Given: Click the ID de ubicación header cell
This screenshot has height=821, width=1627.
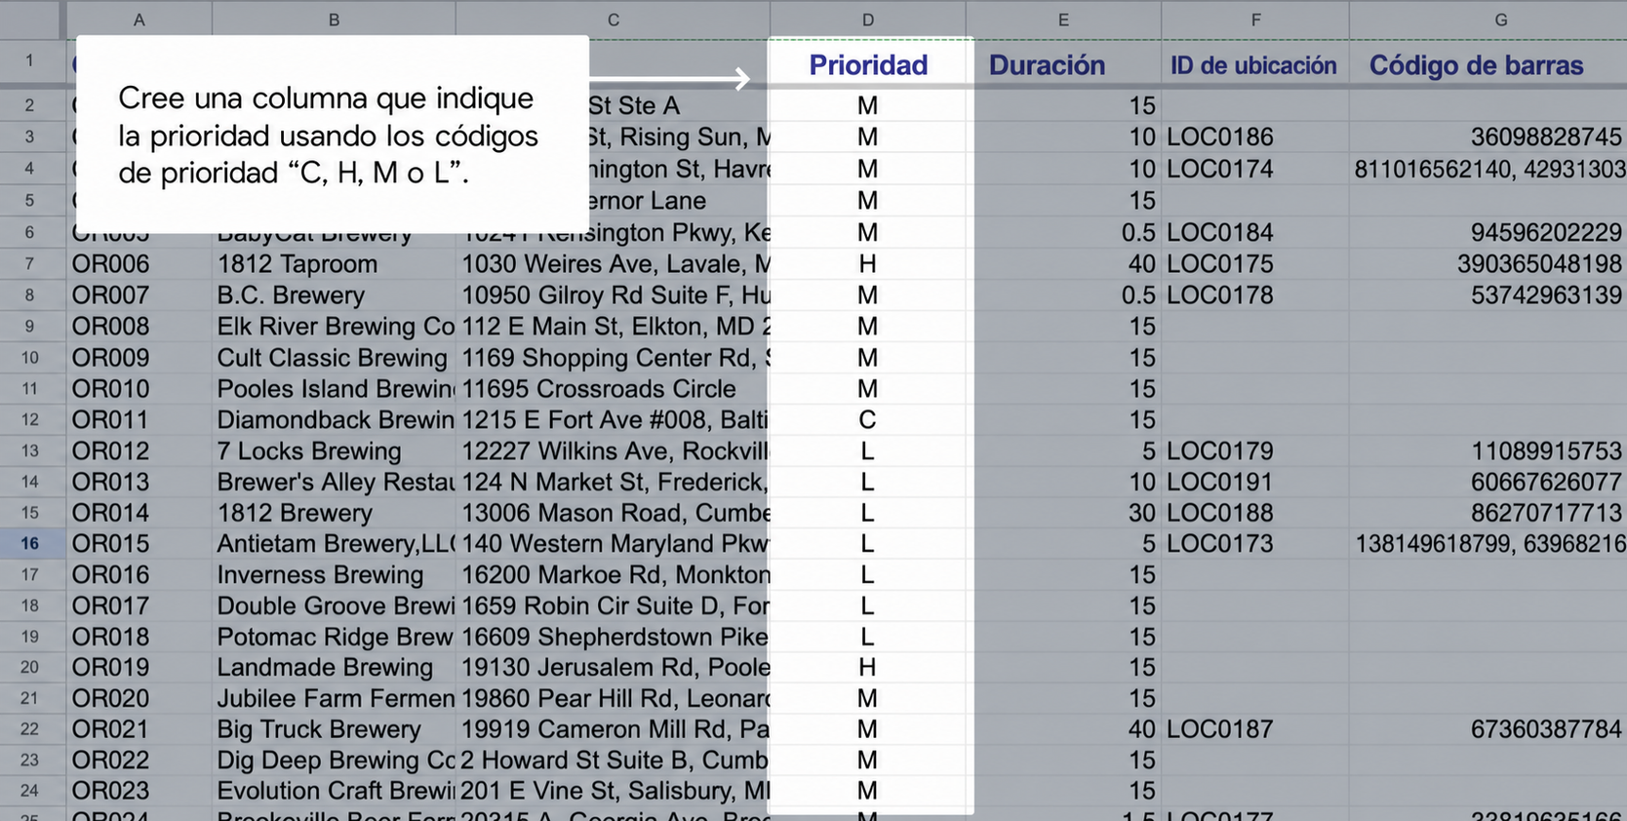Looking at the screenshot, I should click(x=1255, y=64).
